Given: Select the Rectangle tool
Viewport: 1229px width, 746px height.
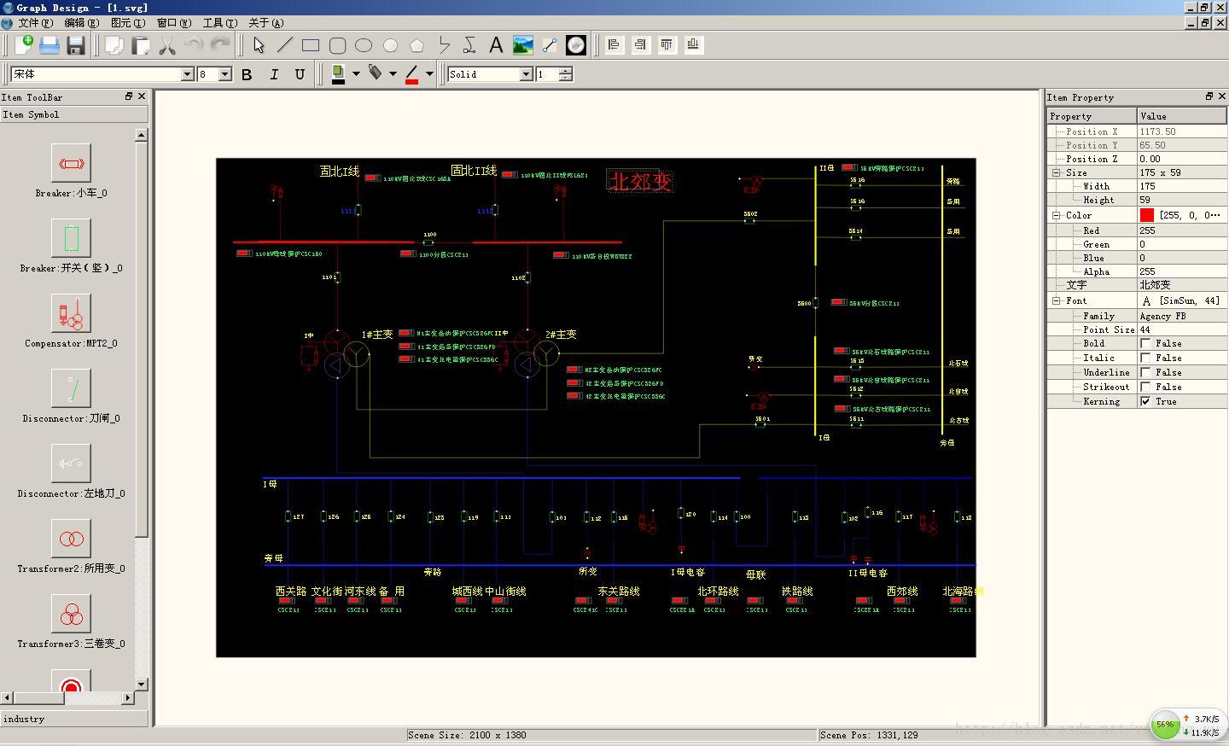Looking at the screenshot, I should [311, 45].
